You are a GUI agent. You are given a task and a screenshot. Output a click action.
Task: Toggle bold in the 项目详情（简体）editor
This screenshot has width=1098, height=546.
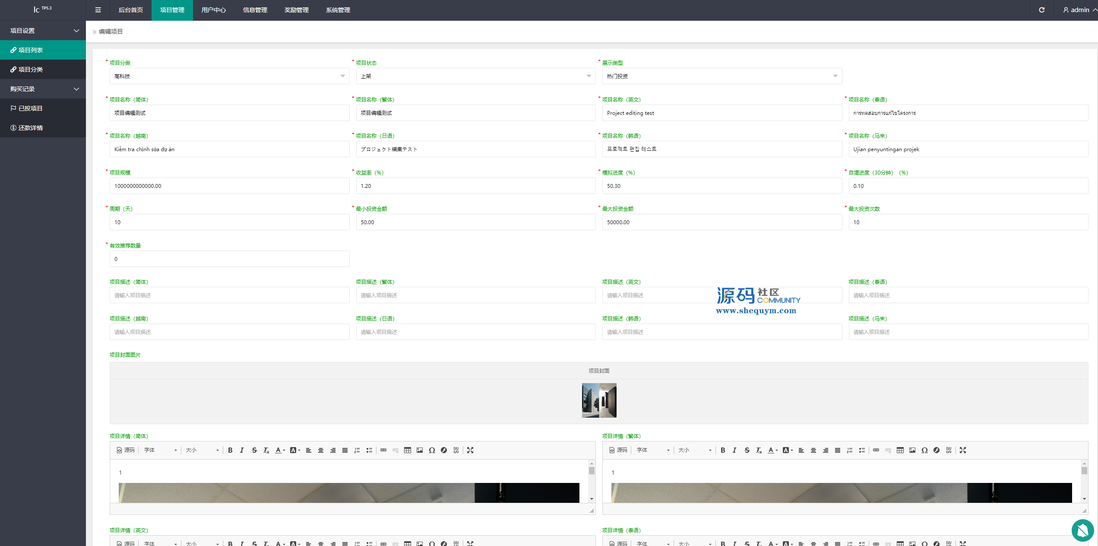click(230, 450)
